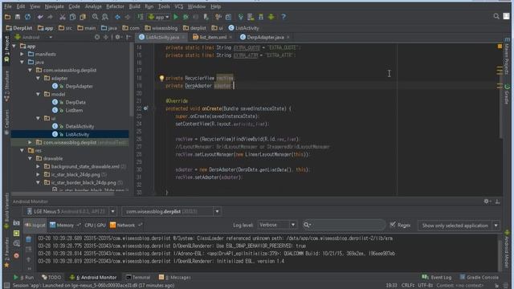Click the Paste toolbar icon
The width and height of the screenshot is (514, 289).
83,17
